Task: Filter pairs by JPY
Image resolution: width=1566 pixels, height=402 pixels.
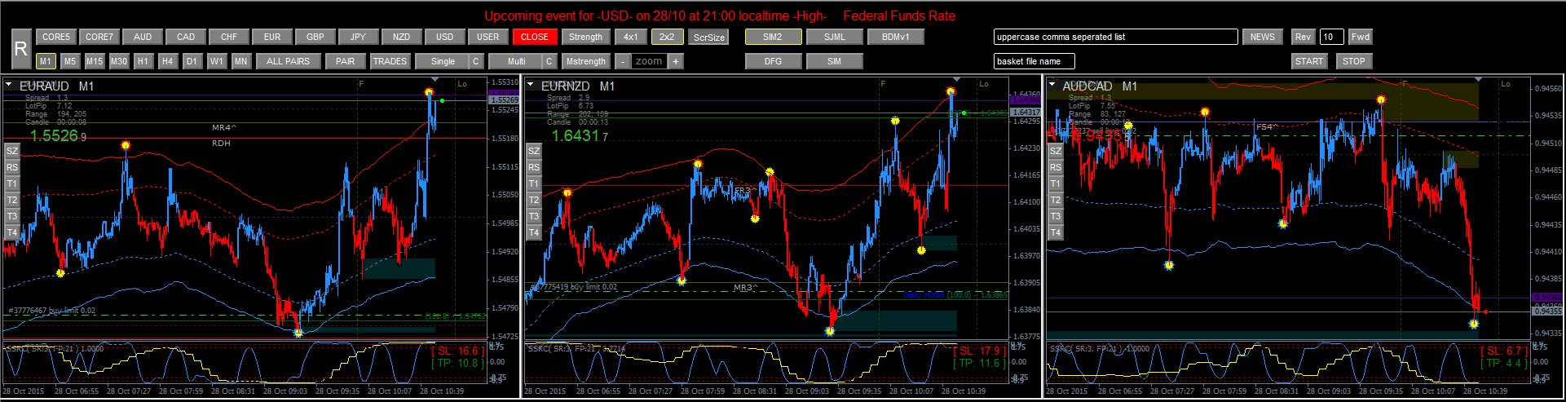Action: point(359,37)
